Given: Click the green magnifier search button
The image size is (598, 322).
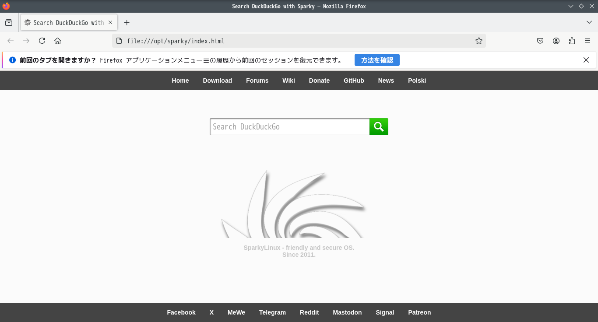Looking at the screenshot, I should [x=379, y=127].
